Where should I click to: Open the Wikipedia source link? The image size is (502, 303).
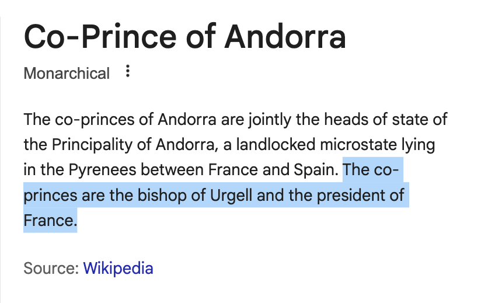(118, 269)
